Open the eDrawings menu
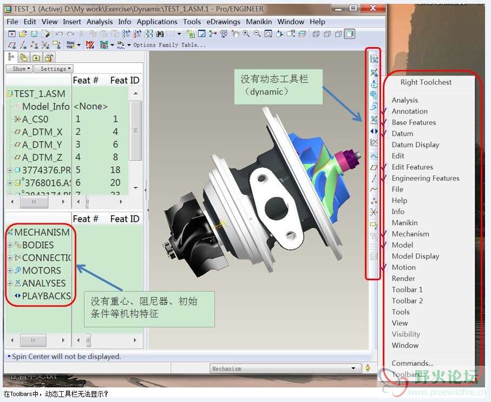This screenshot has width=491, height=402. coord(223,22)
